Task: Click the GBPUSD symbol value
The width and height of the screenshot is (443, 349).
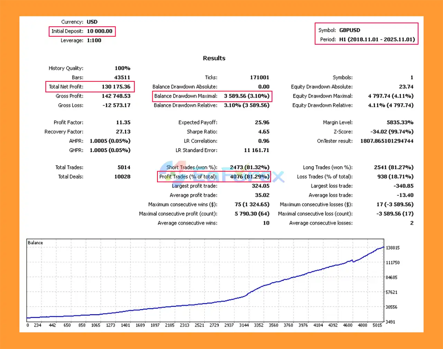Action: click(x=350, y=30)
